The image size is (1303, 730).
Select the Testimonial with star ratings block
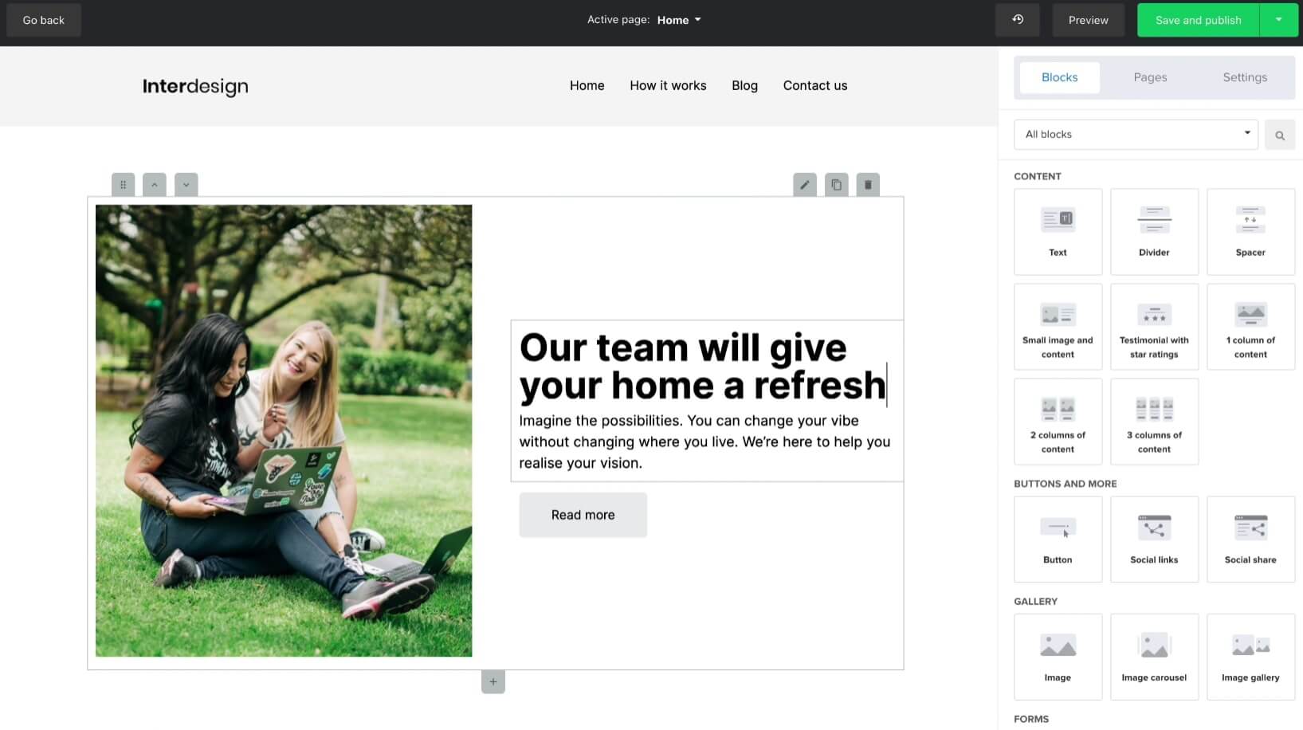click(x=1154, y=327)
